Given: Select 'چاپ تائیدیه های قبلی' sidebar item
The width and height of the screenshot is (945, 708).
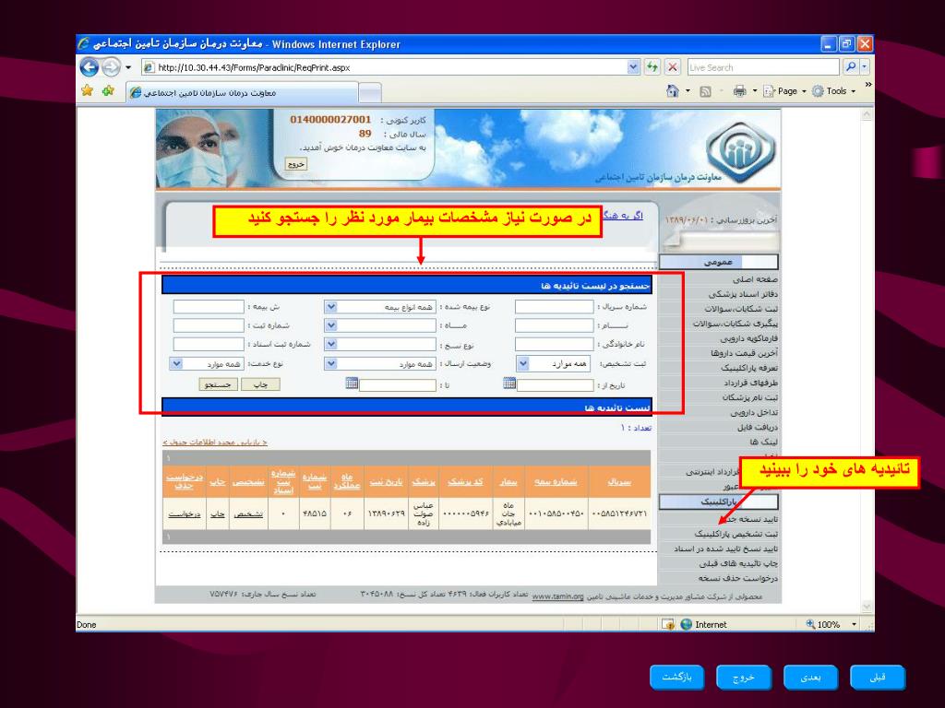Looking at the screenshot, I should click(x=738, y=563).
